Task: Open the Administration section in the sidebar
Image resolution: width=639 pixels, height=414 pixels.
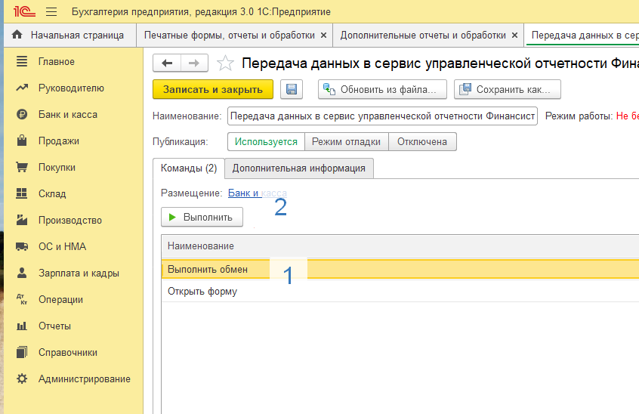Action: 84,379
